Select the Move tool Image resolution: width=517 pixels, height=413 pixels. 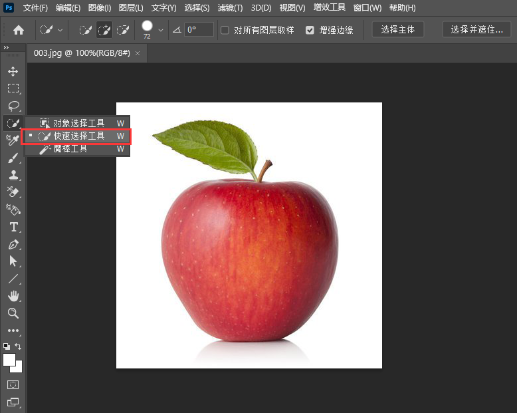click(13, 71)
